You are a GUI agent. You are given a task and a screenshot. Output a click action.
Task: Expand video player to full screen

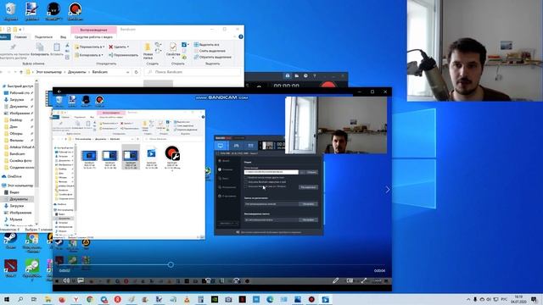click(364, 280)
